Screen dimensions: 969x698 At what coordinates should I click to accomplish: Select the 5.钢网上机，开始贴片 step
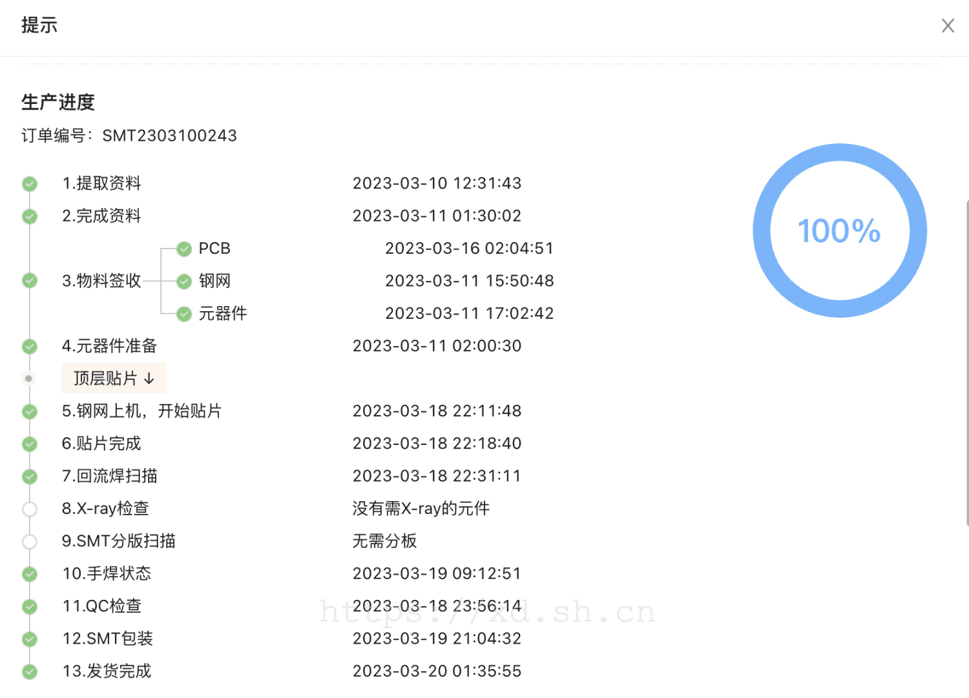(x=141, y=411)
